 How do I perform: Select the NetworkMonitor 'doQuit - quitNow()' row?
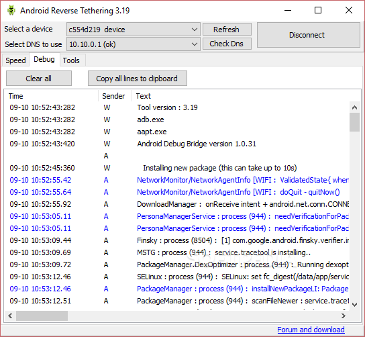[177, 192]
